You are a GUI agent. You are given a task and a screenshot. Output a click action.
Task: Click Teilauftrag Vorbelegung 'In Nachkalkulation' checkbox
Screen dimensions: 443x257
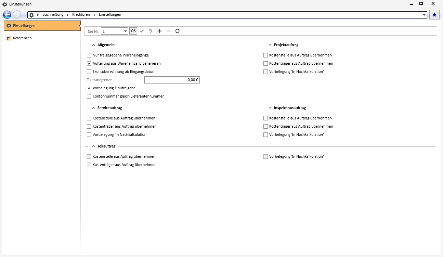click(266, 156)
